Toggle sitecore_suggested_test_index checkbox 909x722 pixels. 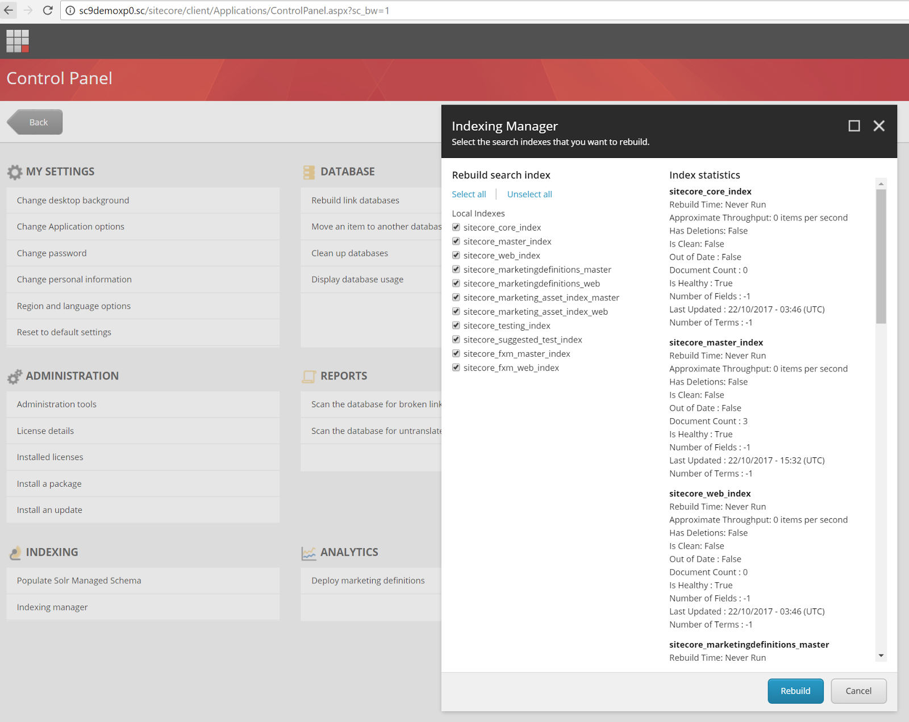click(x=456, y=339)
